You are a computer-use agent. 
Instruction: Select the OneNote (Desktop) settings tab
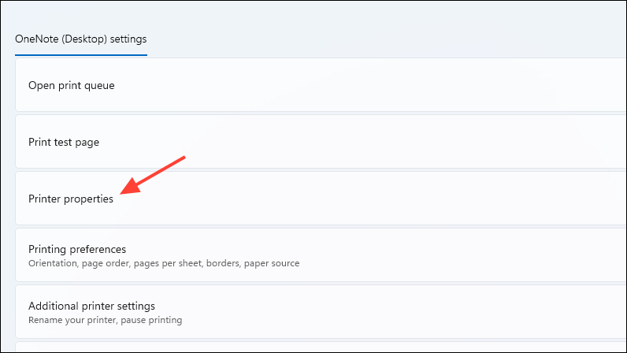click(80, 38)
